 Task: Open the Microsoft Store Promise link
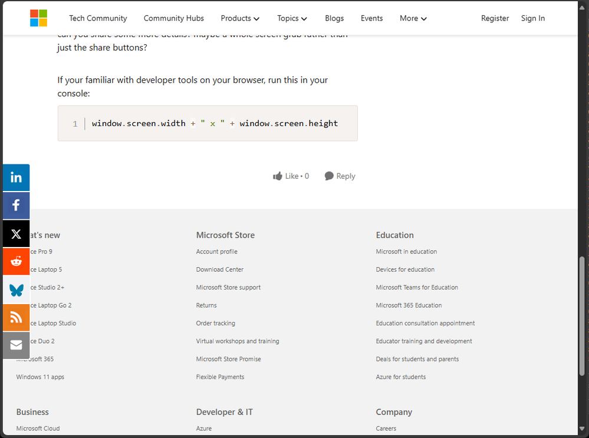click(x=228, y=359)
